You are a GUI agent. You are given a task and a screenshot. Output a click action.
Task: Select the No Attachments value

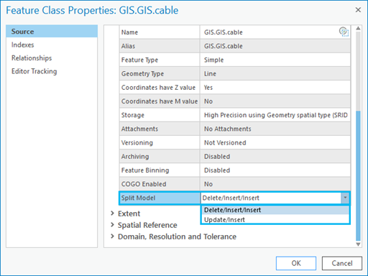(227, 129)
